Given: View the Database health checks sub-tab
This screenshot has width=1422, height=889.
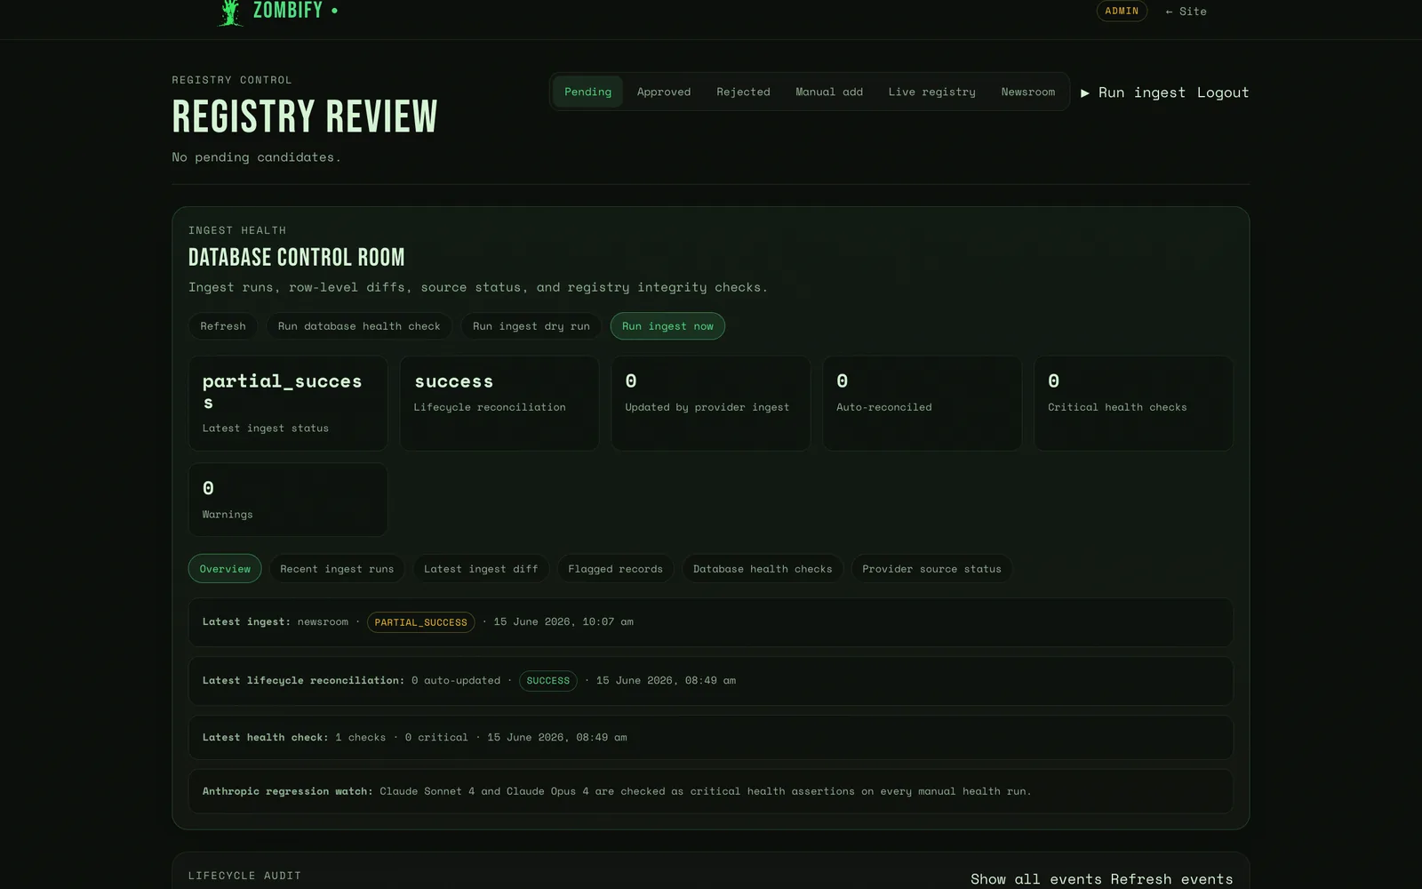Looking at the screenshot, I should [x=763, y=569].
